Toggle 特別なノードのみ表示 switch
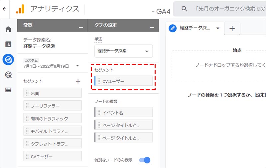 pyautogui.click(x=145, y=160)
